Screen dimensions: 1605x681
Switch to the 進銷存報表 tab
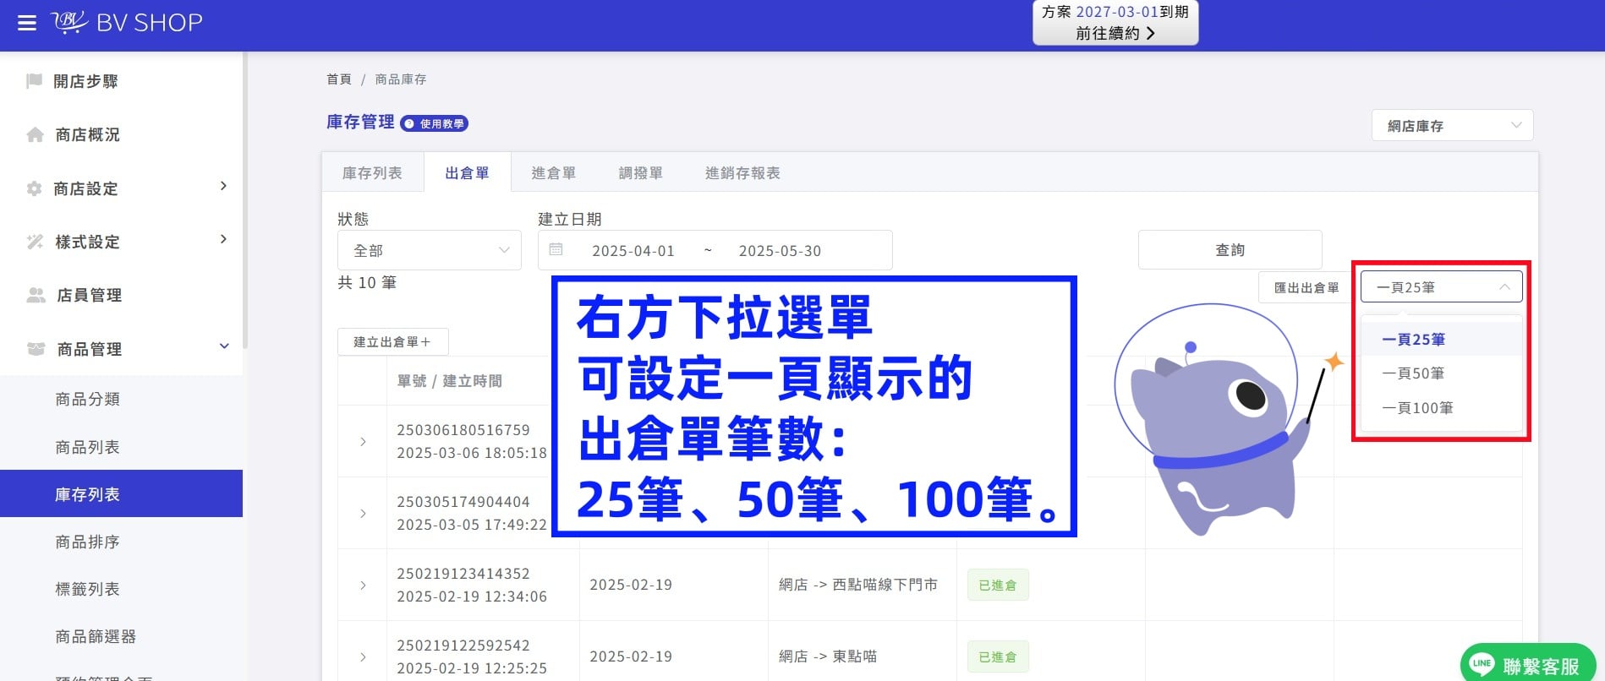(x=742, y=173)
